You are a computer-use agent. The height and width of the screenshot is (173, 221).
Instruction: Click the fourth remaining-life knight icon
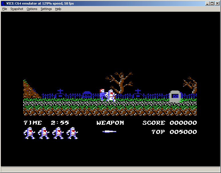(x=72, y=133)
